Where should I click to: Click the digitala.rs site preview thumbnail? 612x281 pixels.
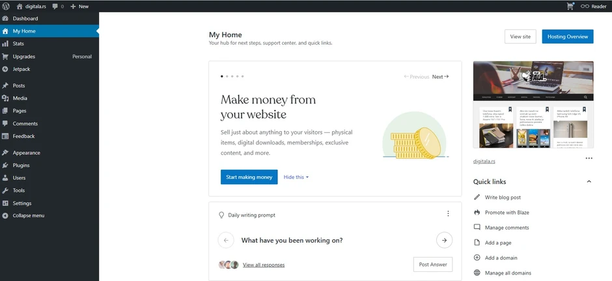coord(533,105)
